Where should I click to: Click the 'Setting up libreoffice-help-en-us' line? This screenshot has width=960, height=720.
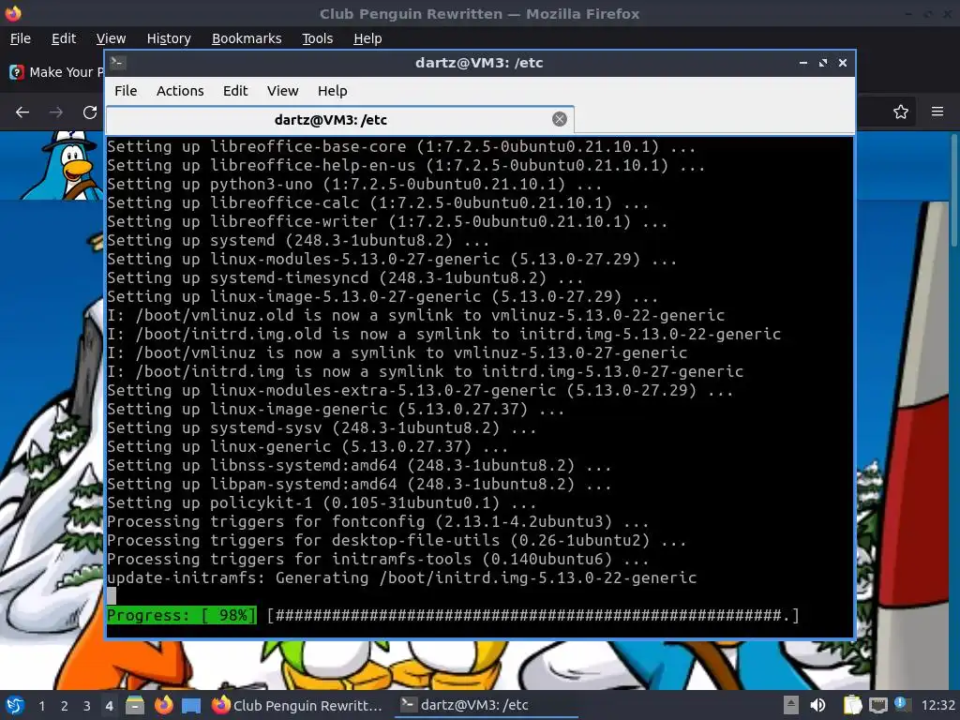coord(407,165)
